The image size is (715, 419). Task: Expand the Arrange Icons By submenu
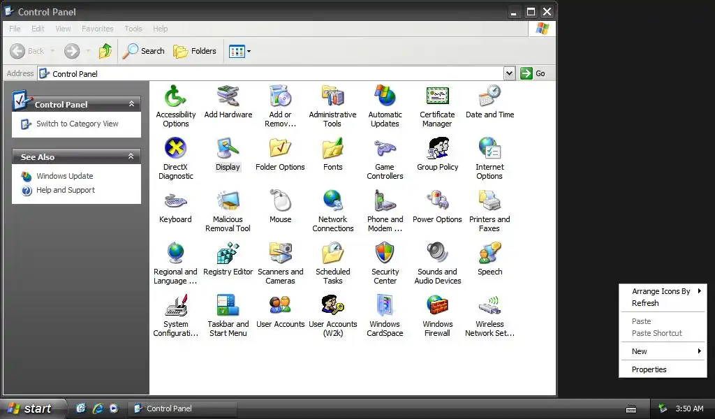coord(663,291)
